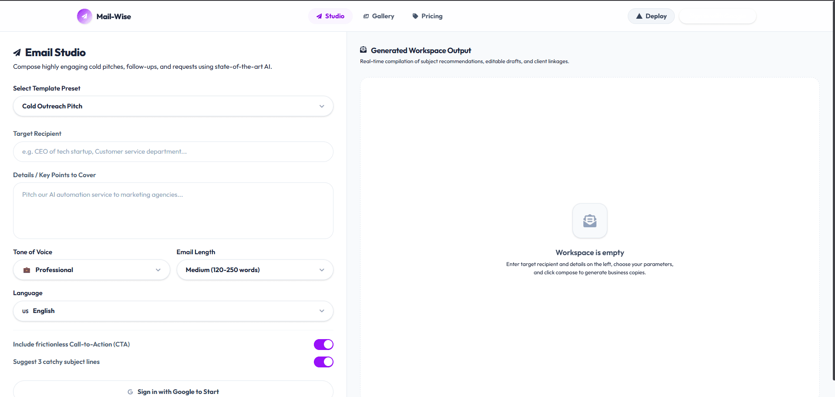Click the briefcase icon in Tone of Voice
Image resolution: width=835 pixels, height=397 pixels.
tap(27, 270)
